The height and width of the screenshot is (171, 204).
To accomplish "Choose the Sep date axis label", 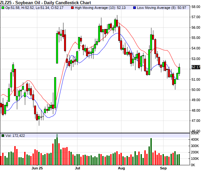I will (163, 168).
